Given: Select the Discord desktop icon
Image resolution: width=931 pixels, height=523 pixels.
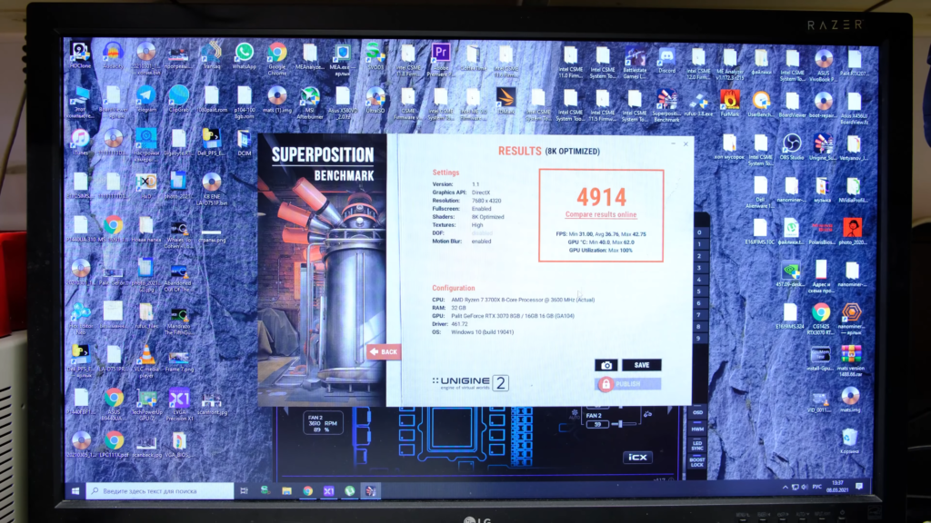Looking at the screenshot, I should click(x=666, y=57).
